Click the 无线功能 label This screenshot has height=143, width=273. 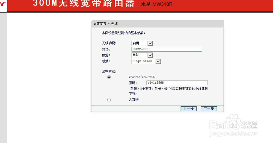[109, 43]
